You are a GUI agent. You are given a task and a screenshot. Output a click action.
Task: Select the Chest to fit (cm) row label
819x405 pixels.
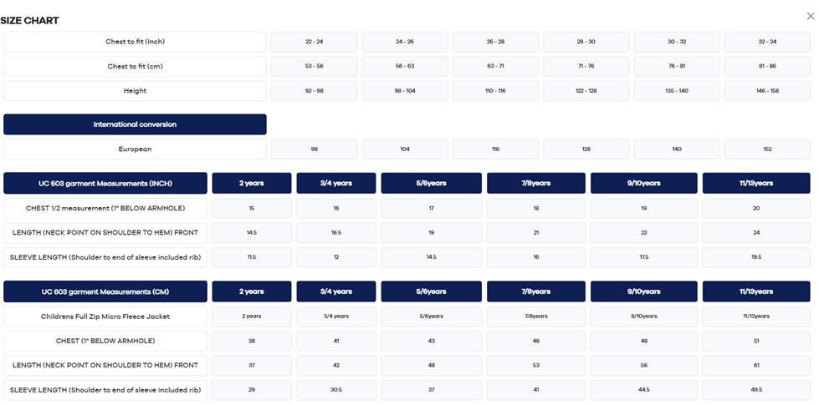point(135,67)
